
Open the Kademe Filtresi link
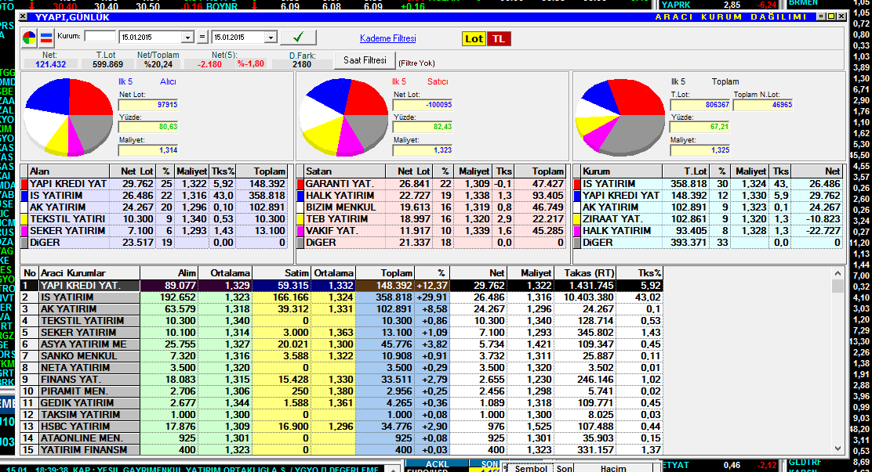pyautogui.click(x=387, y=38)
